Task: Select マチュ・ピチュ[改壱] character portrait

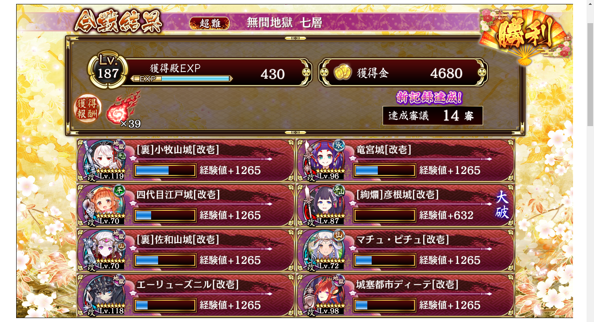Action: pyautogui.click(x=325, y=250)
